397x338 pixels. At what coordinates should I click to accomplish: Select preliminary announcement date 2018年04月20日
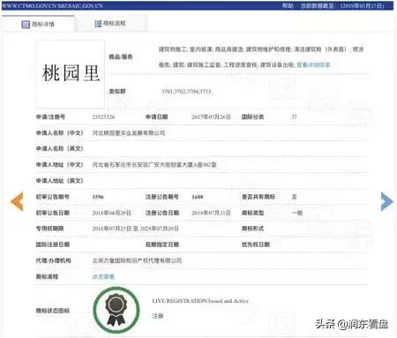click(111, 213)
